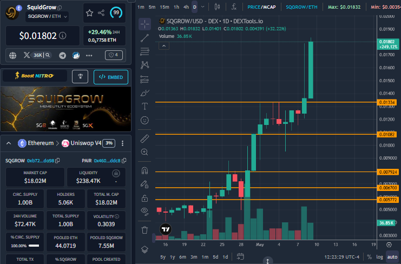The height and width of the screenshot is (264, 401).
Task: Open the SQGROW / ETH pair dropdown
Action: [x=47, y=16]
